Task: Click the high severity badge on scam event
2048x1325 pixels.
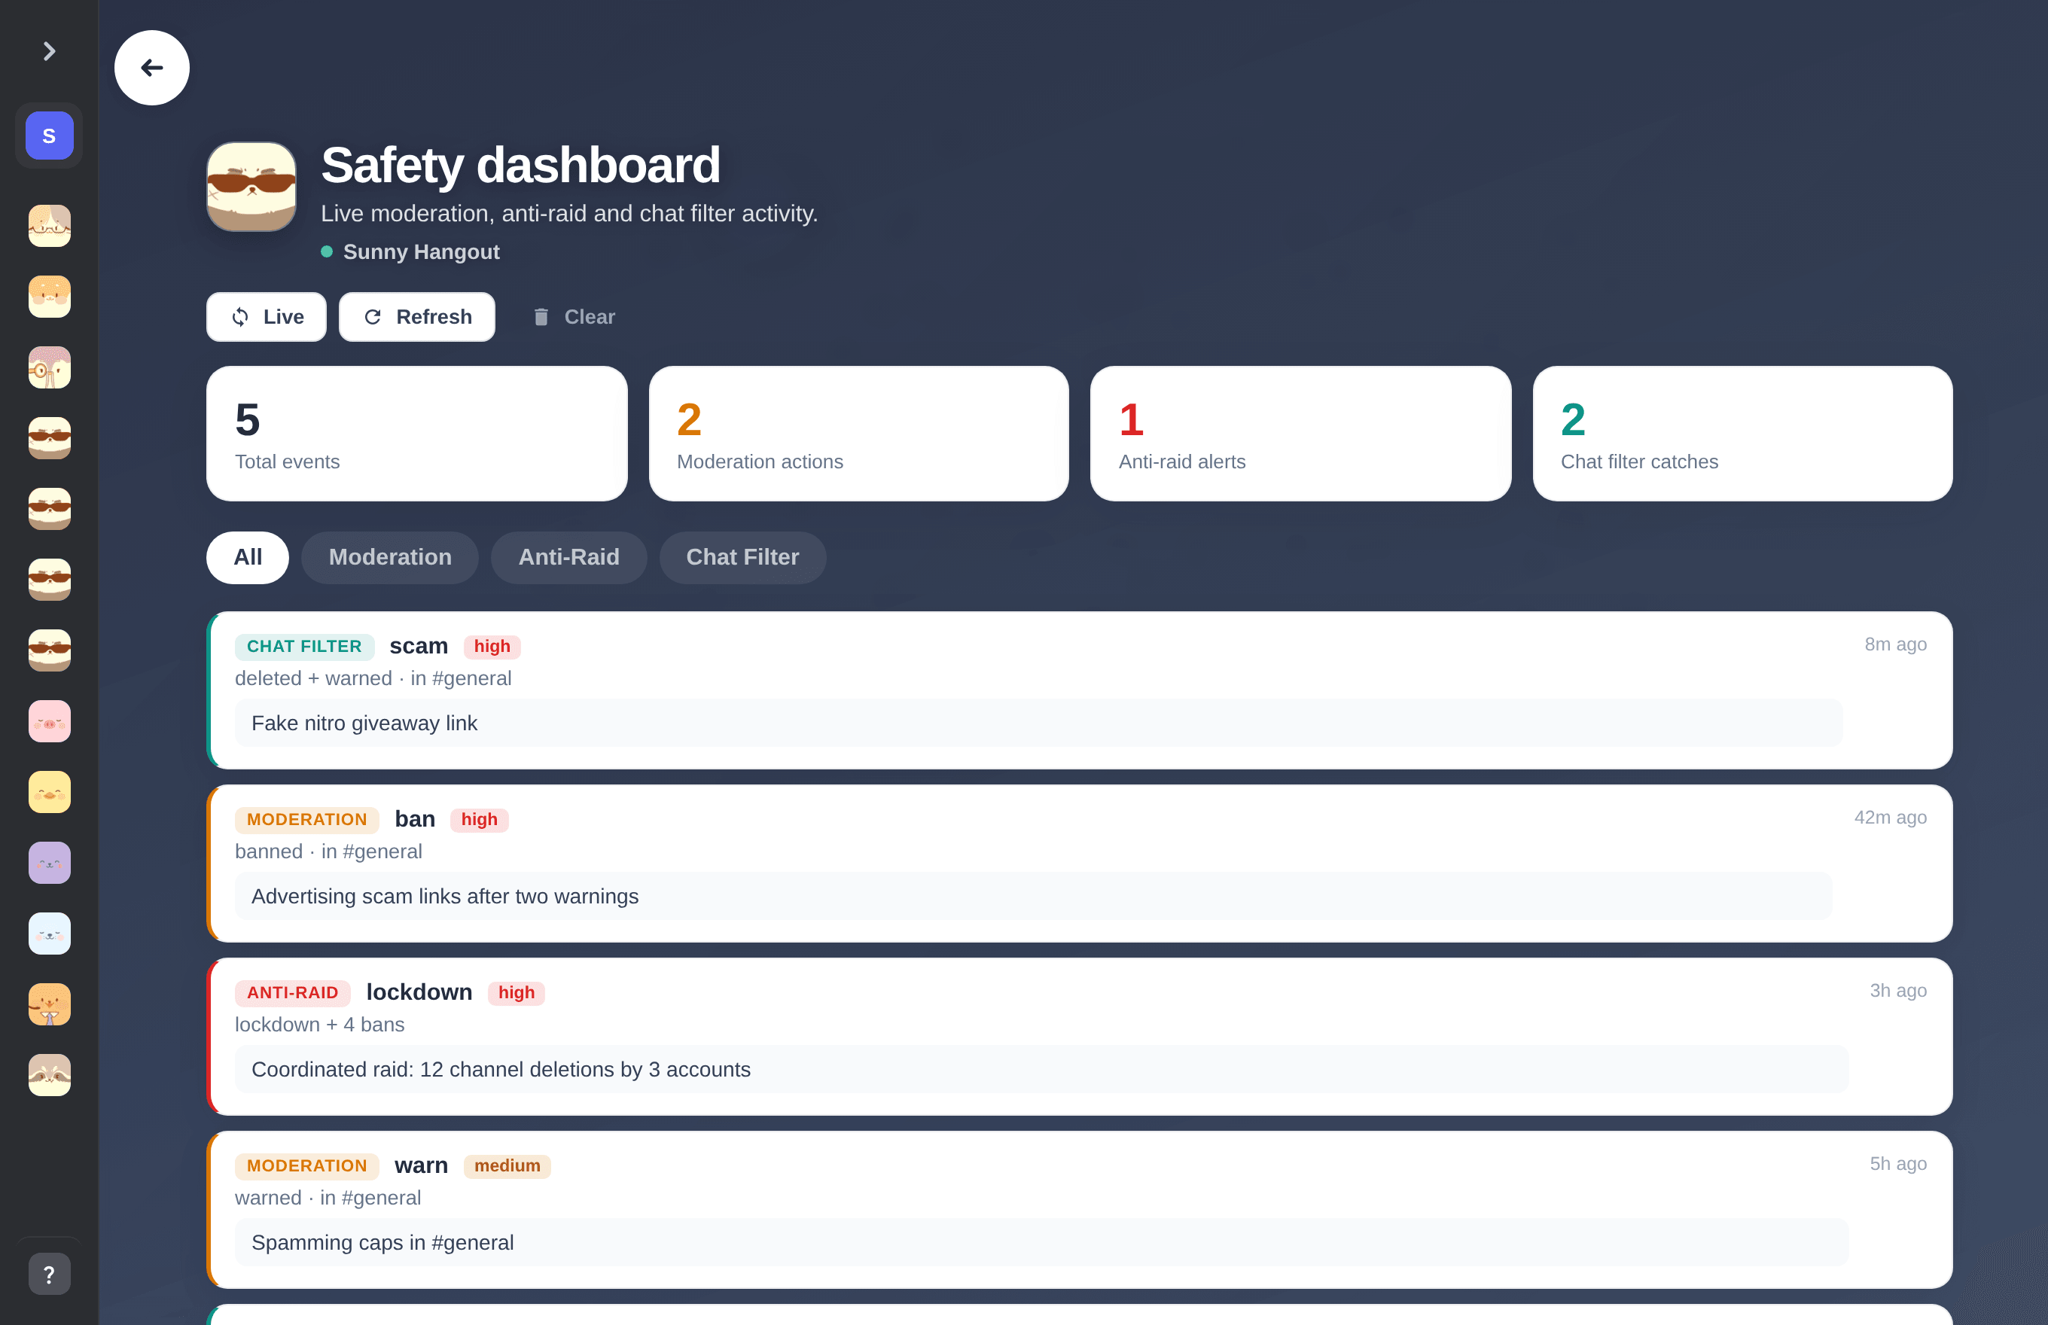Action: (x=492, y=646)
